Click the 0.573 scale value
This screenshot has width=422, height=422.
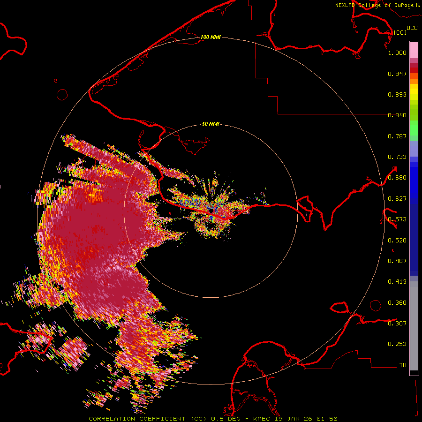397,219
